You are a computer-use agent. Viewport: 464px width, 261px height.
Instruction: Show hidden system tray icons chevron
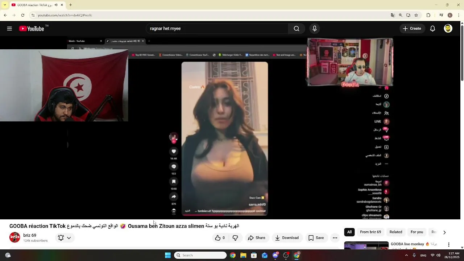click(x=406, y=255)
